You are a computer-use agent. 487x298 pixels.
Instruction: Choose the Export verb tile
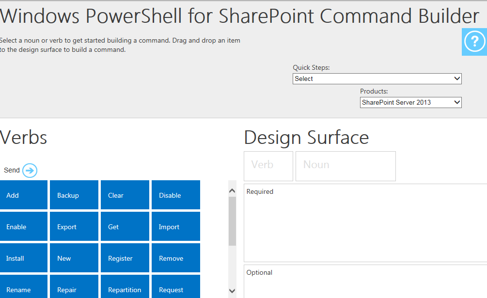[x=74, y=226]
